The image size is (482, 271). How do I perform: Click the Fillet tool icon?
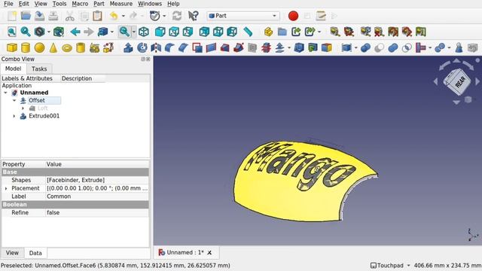169,47
